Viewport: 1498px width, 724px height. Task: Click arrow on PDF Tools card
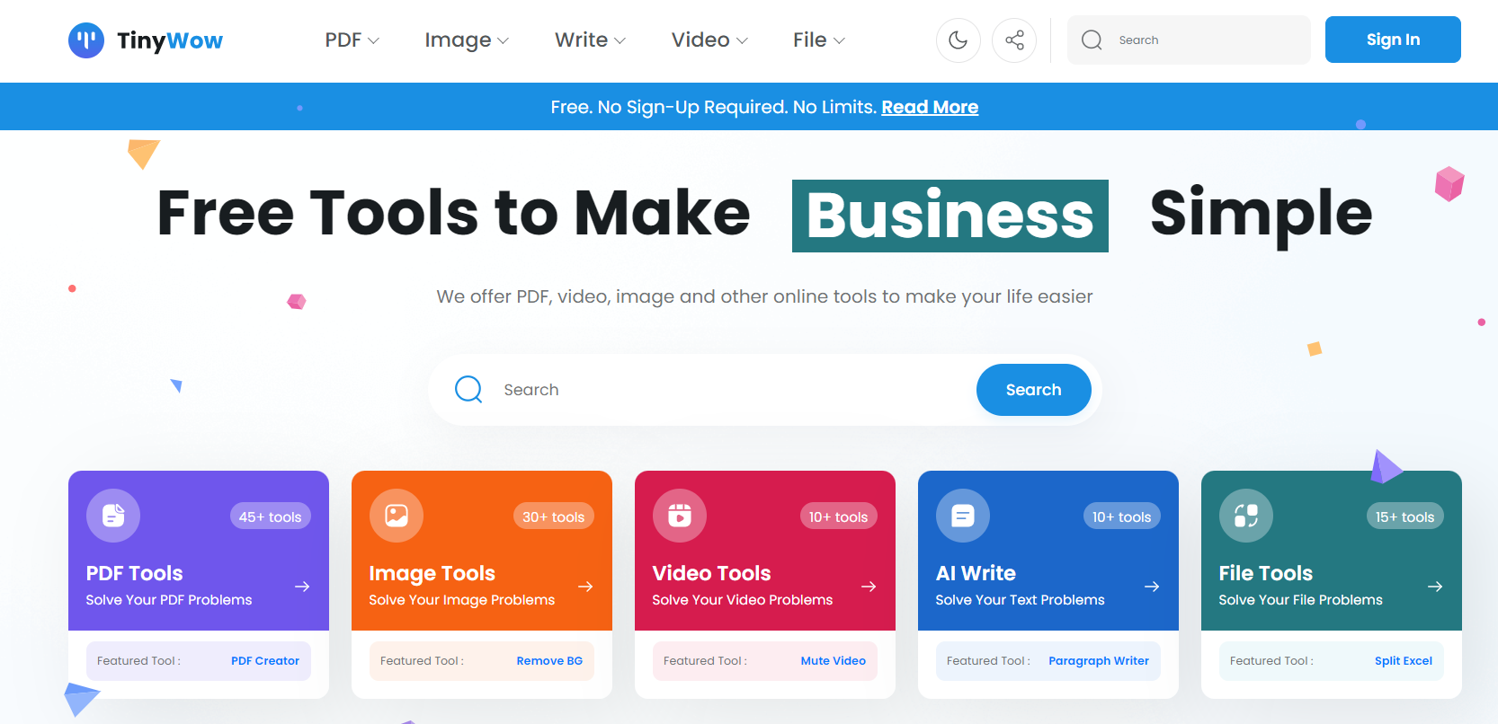point(302,587)
